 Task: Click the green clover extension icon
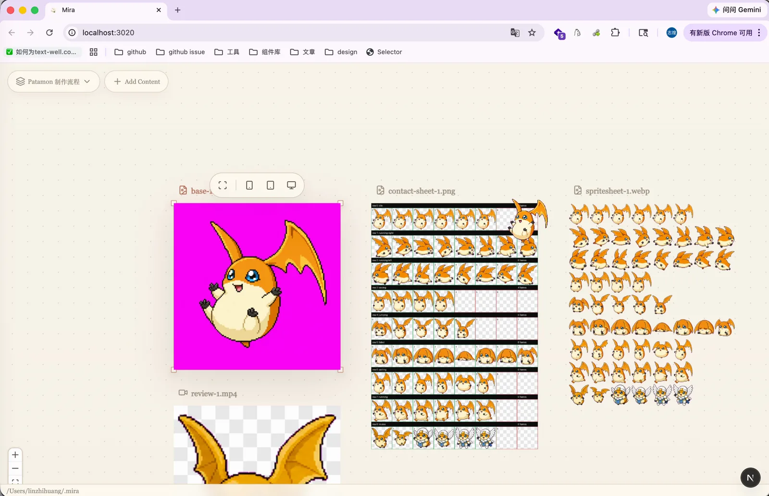click(x=596, y=33)
